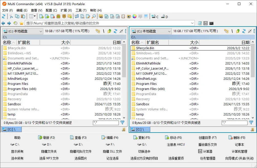Expand the command line dropdown arrow
The image size is (257, 168).
pos(192,23)
